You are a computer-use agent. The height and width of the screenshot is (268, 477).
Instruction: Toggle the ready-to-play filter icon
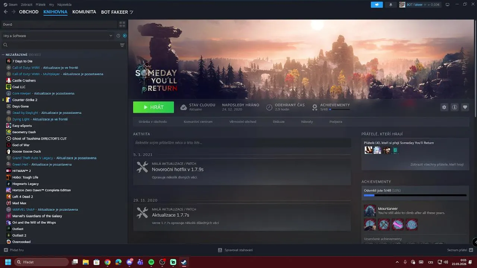pyautogui.click(x=125, y=36)
